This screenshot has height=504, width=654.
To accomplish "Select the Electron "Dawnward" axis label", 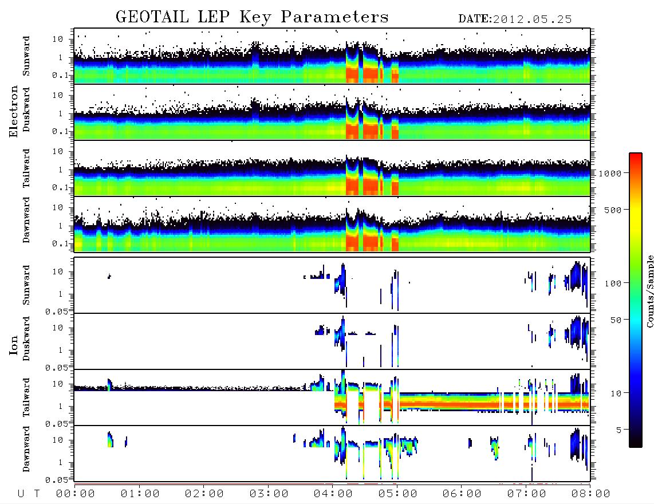I will [26, 220].
